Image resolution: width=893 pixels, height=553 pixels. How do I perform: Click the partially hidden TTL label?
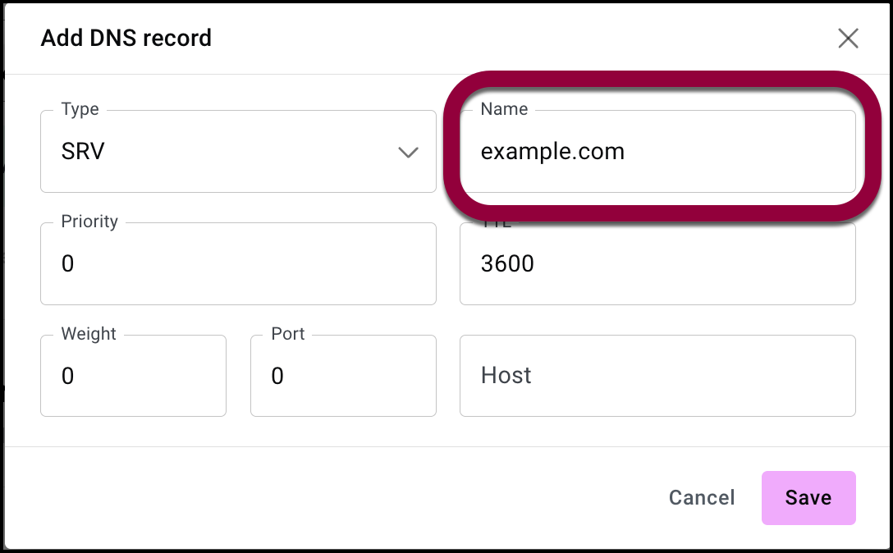pos(497,224)
